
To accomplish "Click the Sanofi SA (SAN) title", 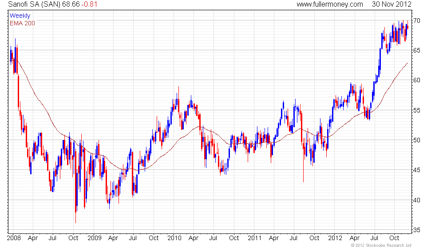I will click(x=35, y=4).
